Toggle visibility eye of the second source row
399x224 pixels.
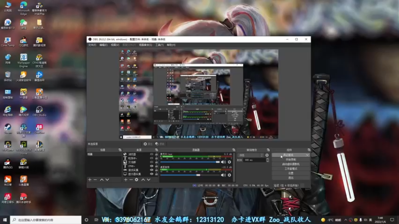tap(152, 158)
